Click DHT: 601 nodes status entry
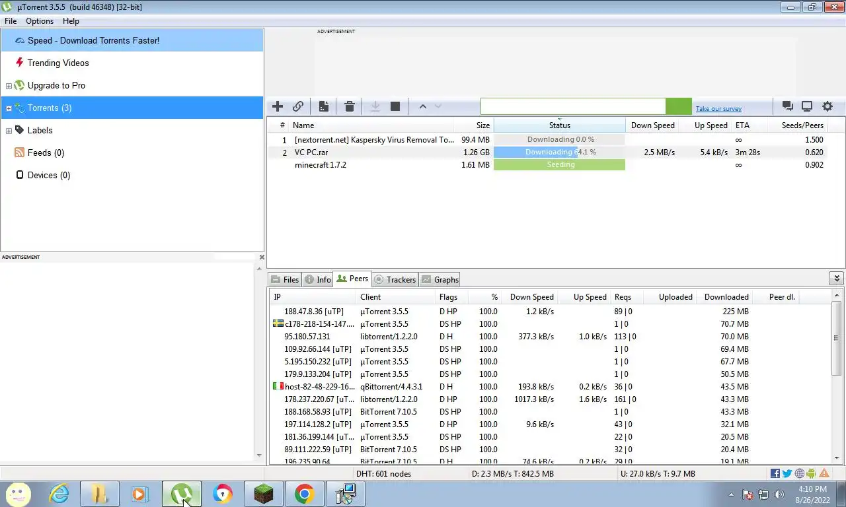846x507 pixels. point(383,473)
